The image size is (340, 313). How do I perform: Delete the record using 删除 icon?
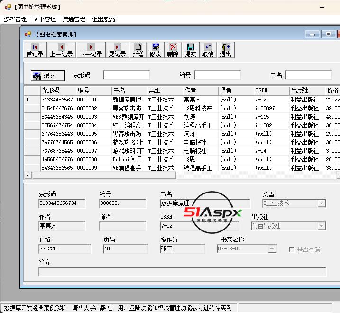point(173,50)
